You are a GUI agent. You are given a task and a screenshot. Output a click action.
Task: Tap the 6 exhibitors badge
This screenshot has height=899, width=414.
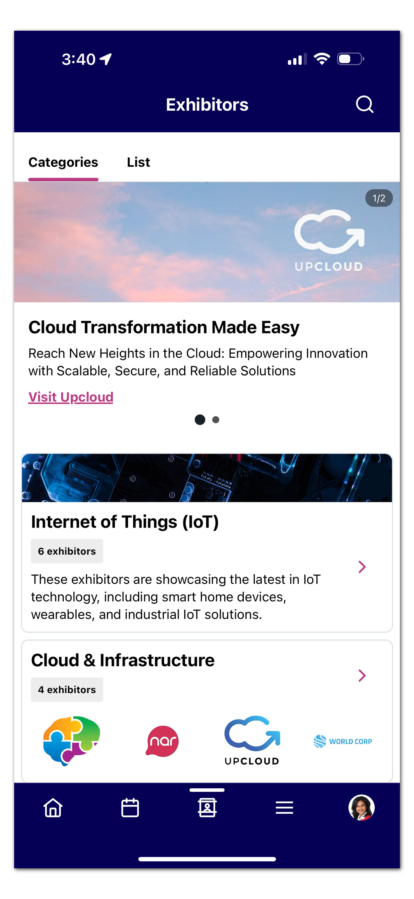click(x=67, y=551)
